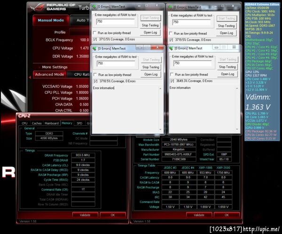Click RAM field in 3649.3% coverage MemTest
This screenshot has width=282, height=234.
192,63
